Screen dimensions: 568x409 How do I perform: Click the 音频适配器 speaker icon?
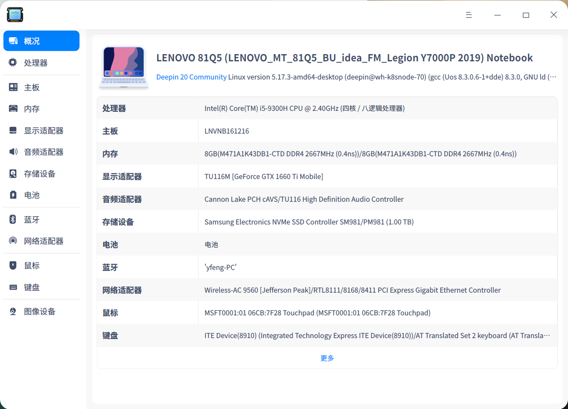13,152
